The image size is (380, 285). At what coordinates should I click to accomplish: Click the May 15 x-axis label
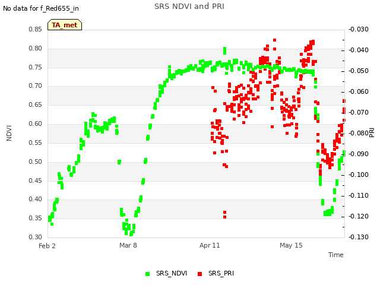[291, 245]
